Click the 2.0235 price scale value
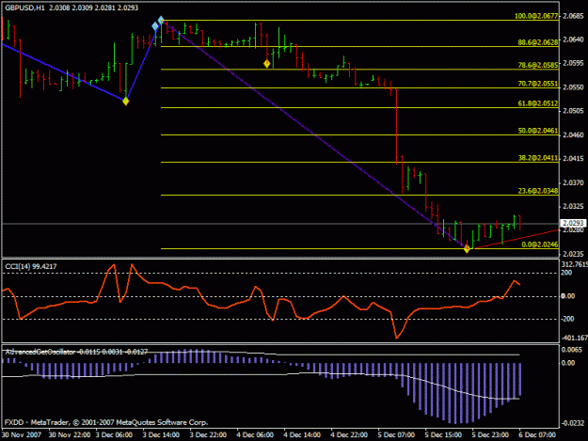Screen dimensions: 588x441 point(573,254)
